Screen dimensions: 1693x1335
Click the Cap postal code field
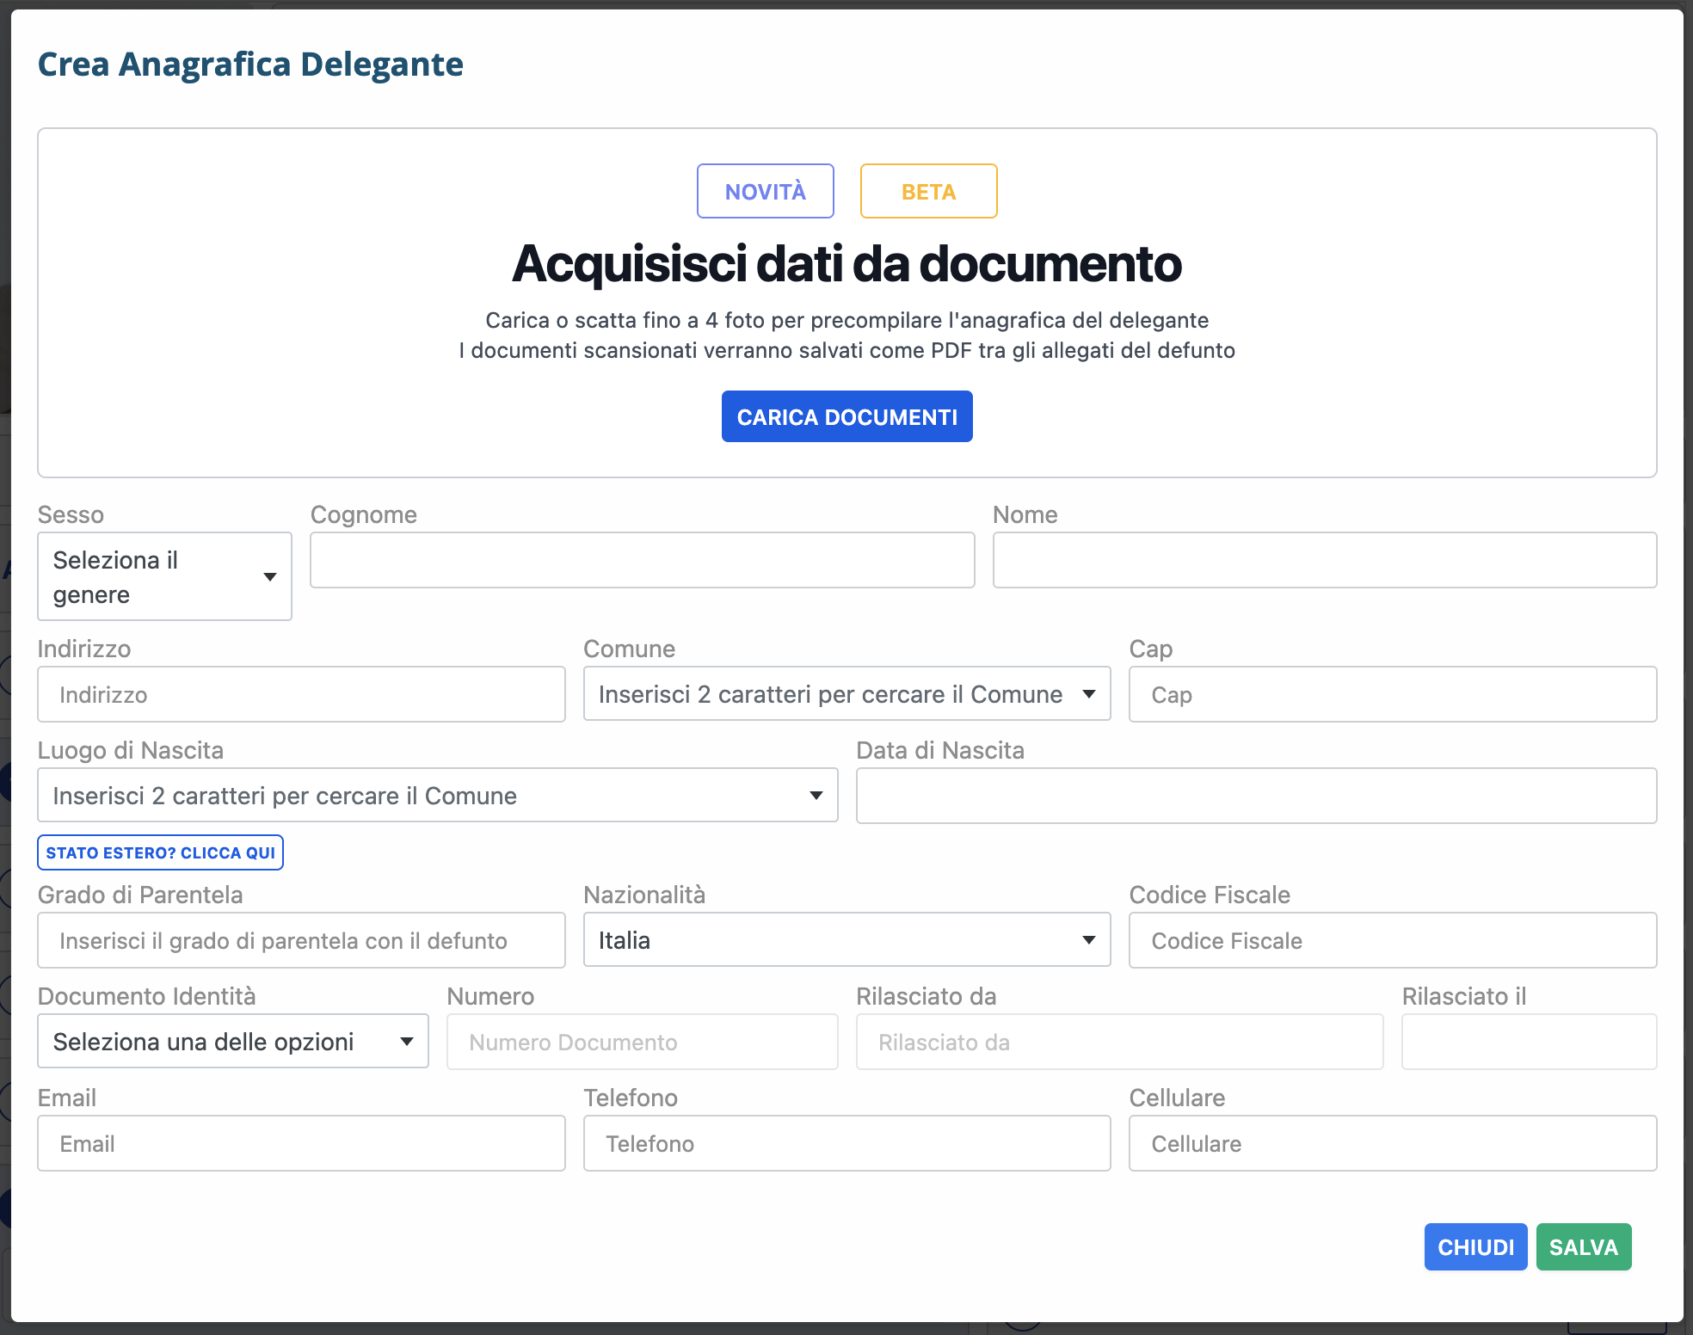point(1392,694)
